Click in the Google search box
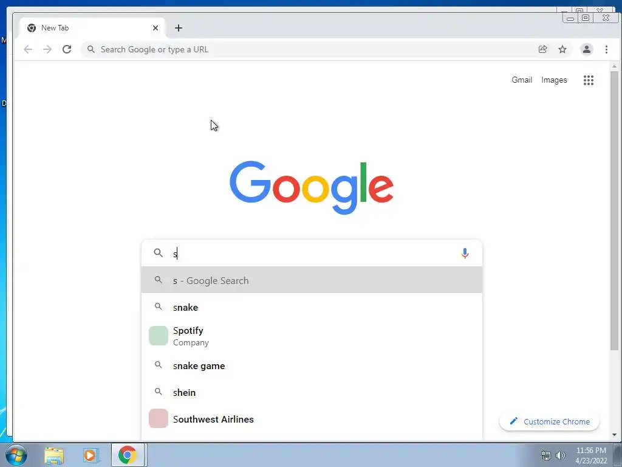This screenshot has width=622, height=467. pyautogui.click(x=312, y=253)
